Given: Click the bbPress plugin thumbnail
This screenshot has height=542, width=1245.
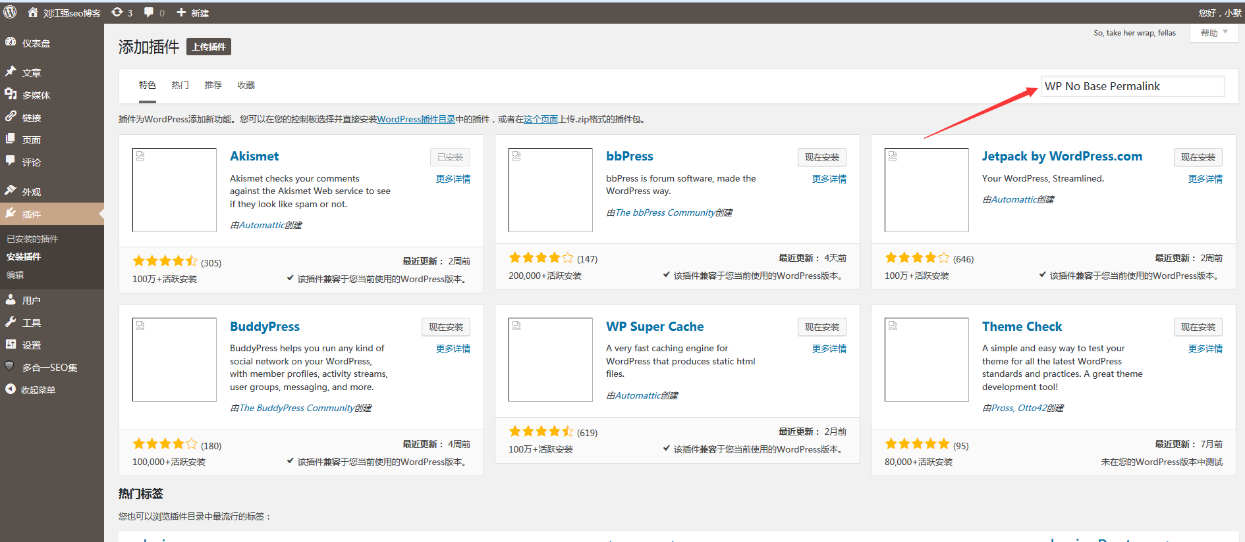Looking at the screenshot, I should pos(551,190).
